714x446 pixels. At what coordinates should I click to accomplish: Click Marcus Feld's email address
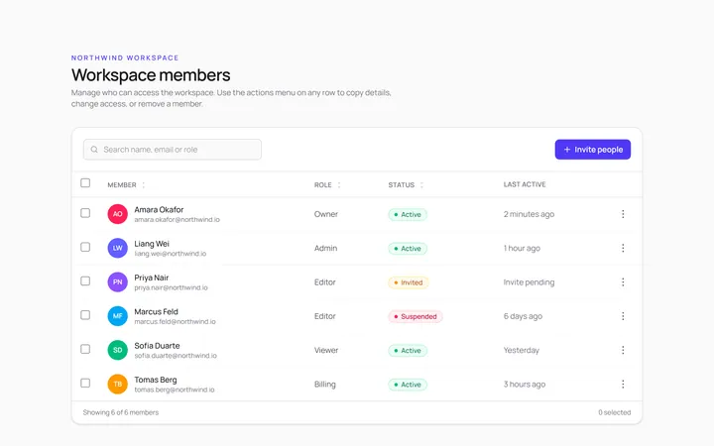(x=175, y=322)
